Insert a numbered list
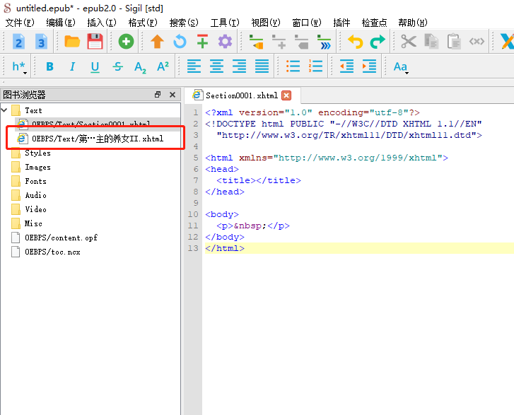 point(315,66)
